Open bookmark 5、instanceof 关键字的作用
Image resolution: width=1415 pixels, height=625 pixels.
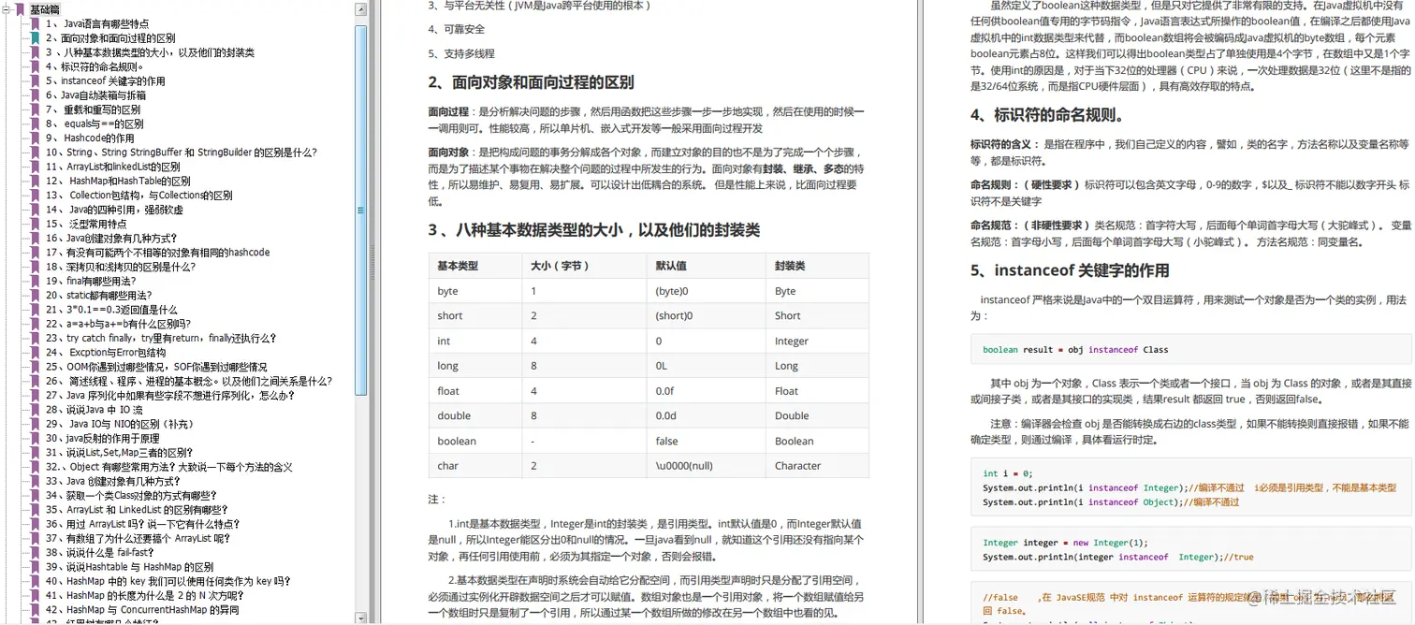point(108,80)
